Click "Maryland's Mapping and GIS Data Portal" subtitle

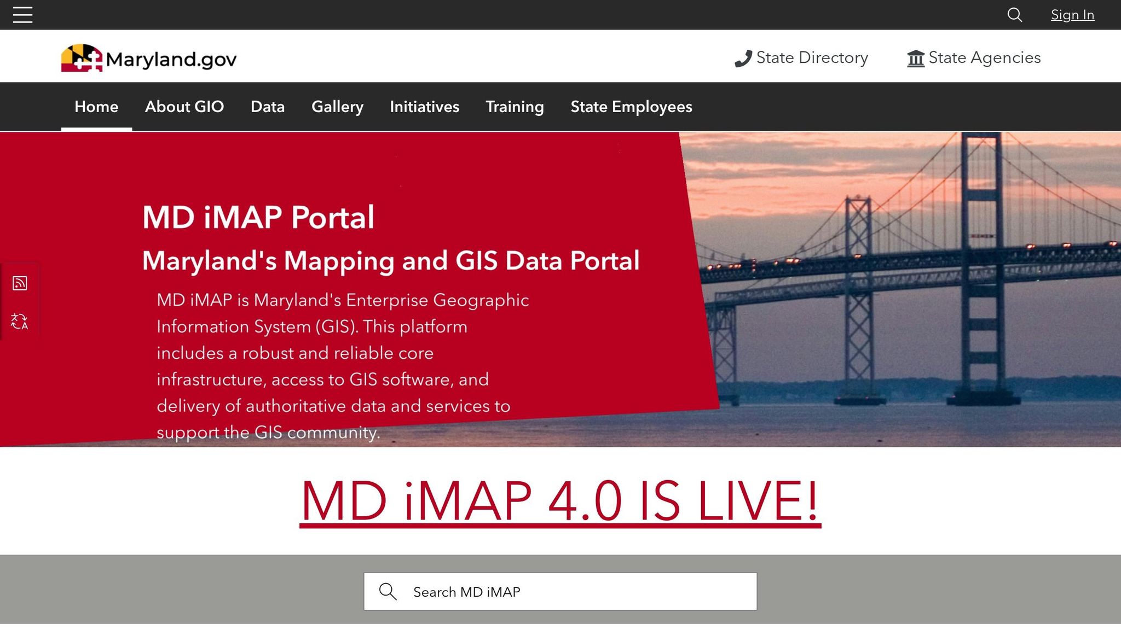click(391, 261)
